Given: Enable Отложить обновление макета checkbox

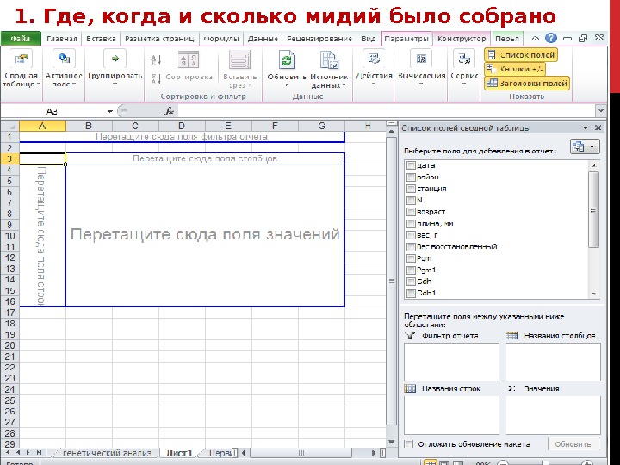Looking at the screenshot, I should click(x=410, y=444).
